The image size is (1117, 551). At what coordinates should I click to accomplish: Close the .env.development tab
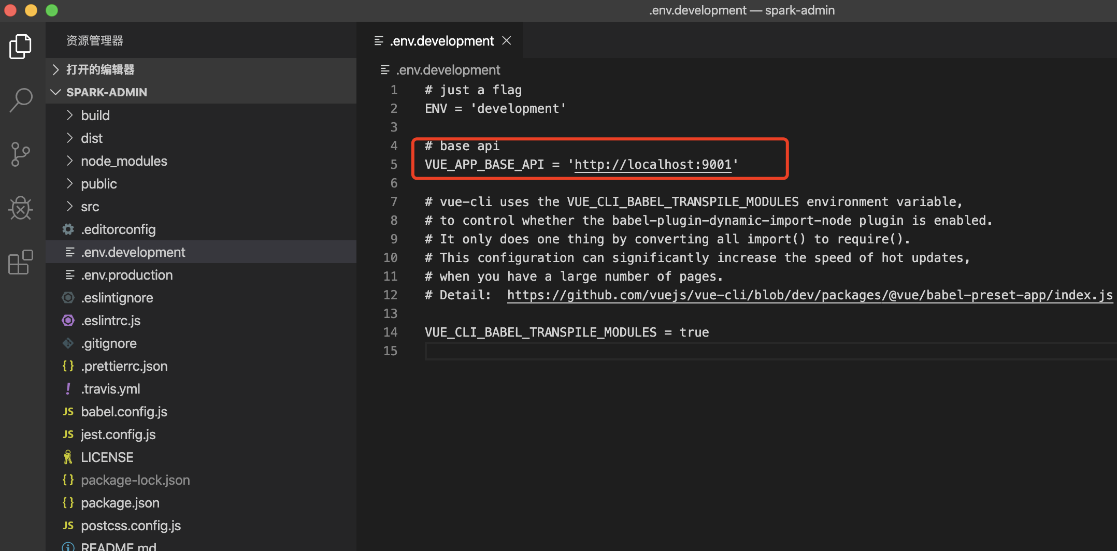(507, 40)
